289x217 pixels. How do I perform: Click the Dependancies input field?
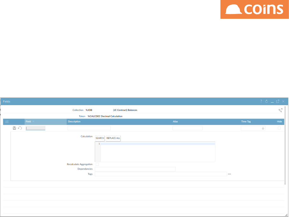pos(135,169)
